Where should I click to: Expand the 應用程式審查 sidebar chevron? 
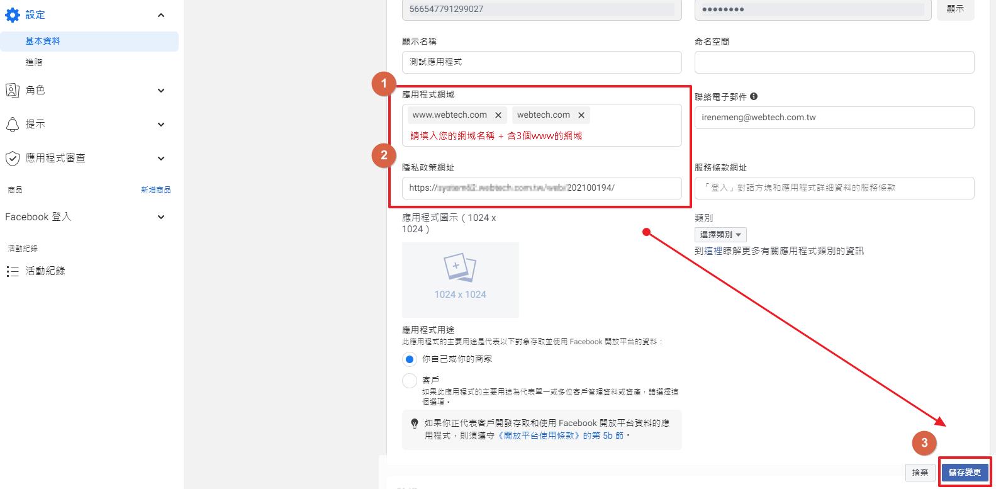(x=161, y=159)
